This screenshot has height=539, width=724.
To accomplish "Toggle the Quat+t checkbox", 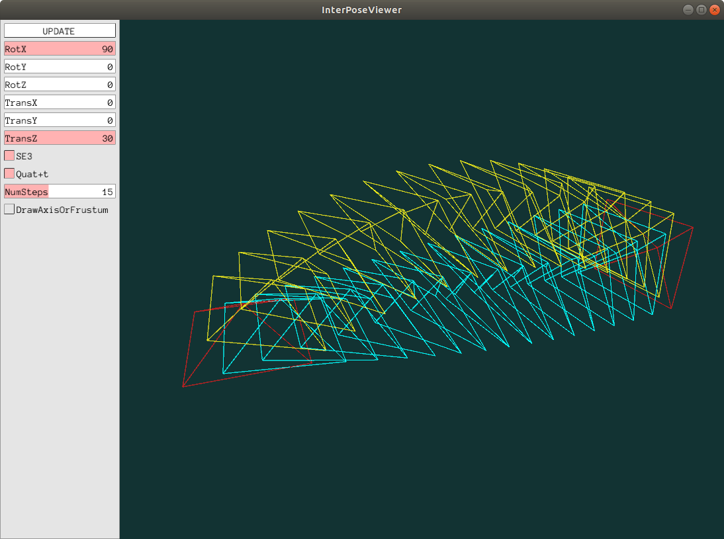I will 9,173.
